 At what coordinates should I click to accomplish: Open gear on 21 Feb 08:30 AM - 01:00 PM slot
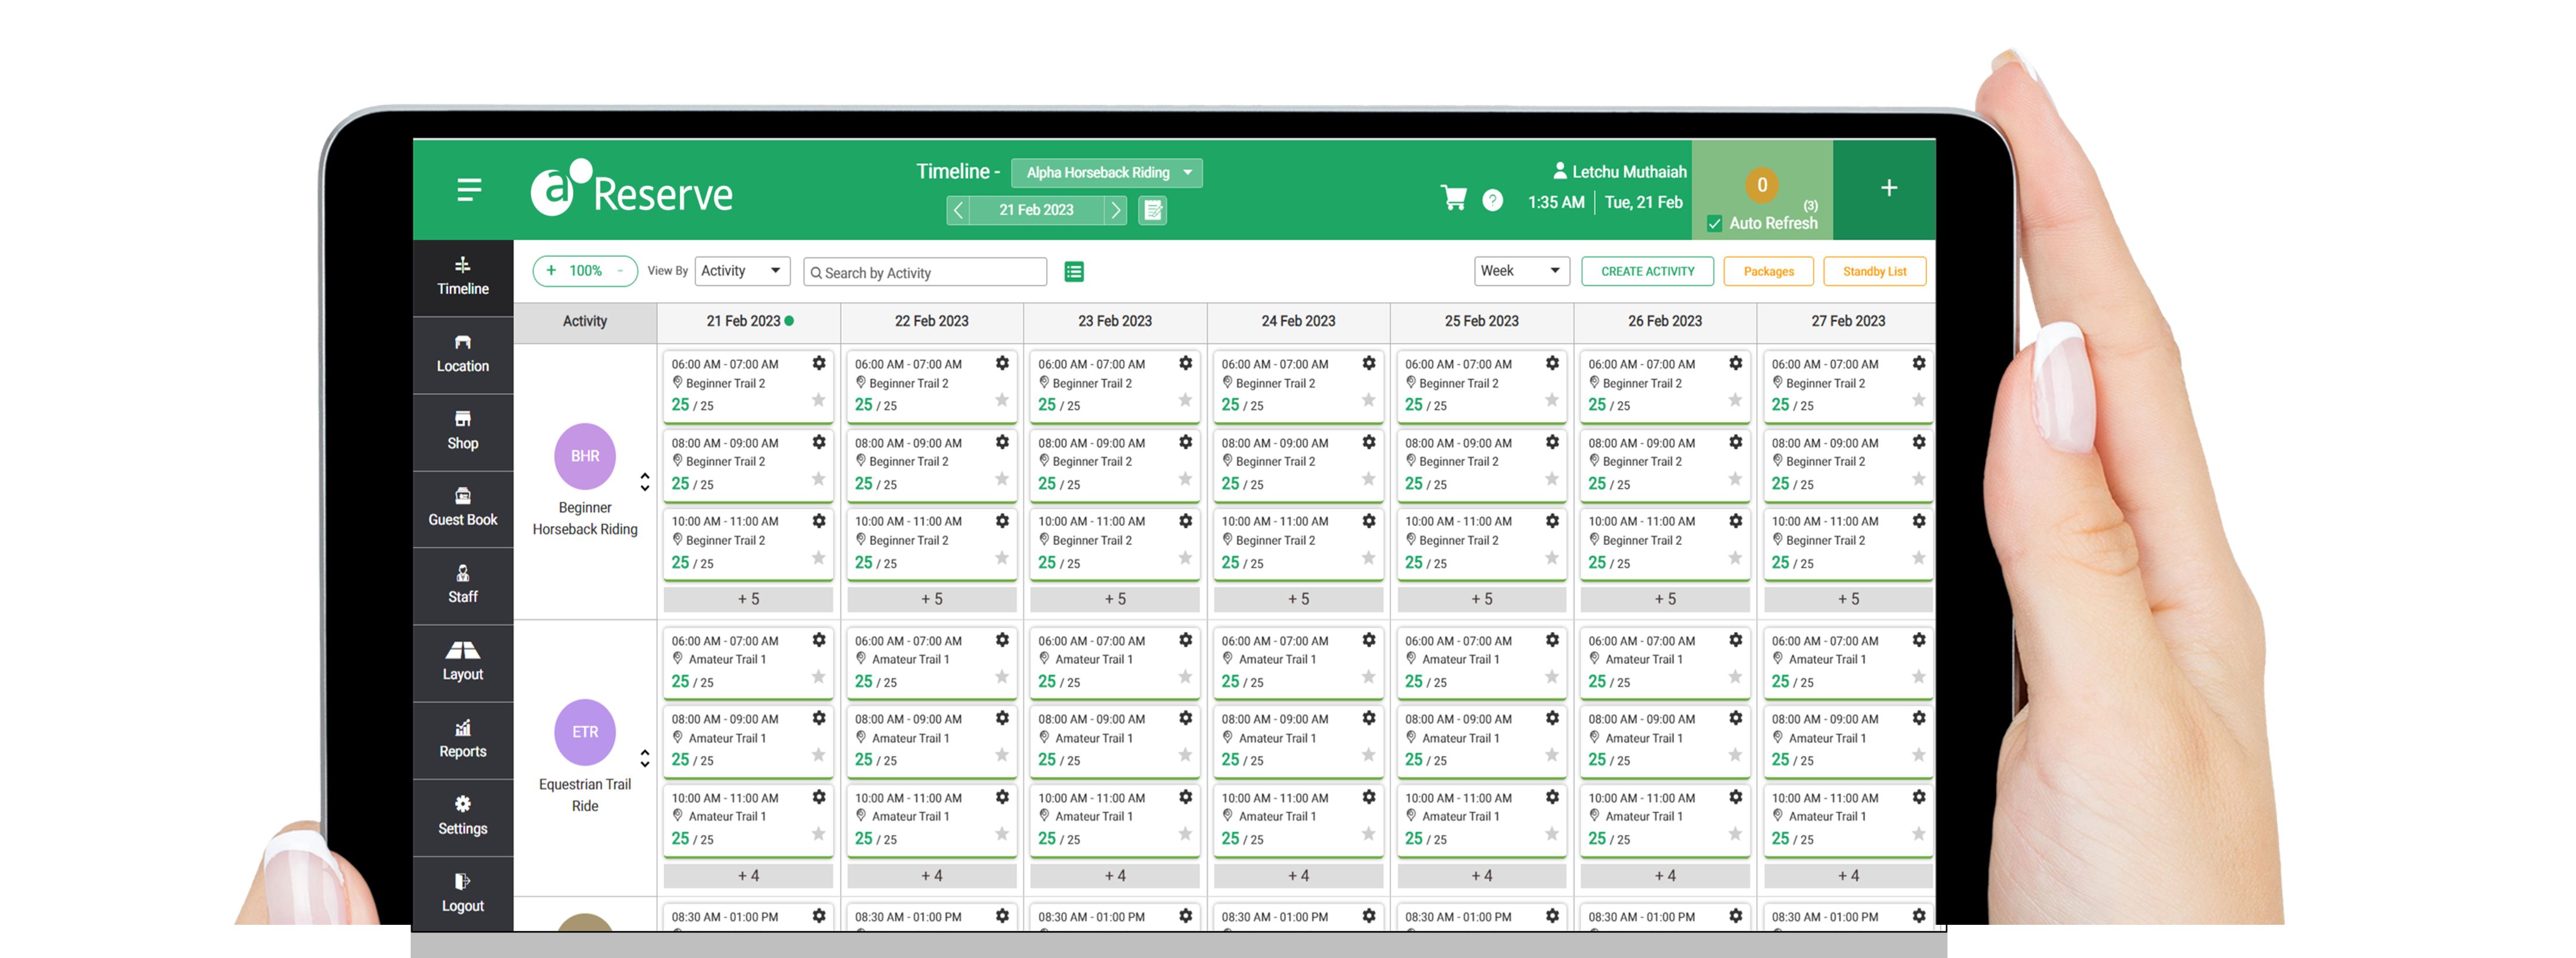tap(819, 916)
